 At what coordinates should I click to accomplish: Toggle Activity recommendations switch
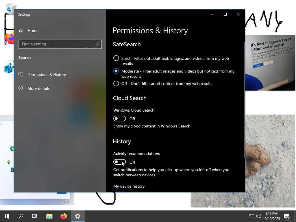[119, 162]
